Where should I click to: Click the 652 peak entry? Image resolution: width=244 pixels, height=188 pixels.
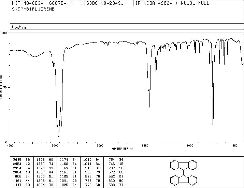tap(116, 176)
